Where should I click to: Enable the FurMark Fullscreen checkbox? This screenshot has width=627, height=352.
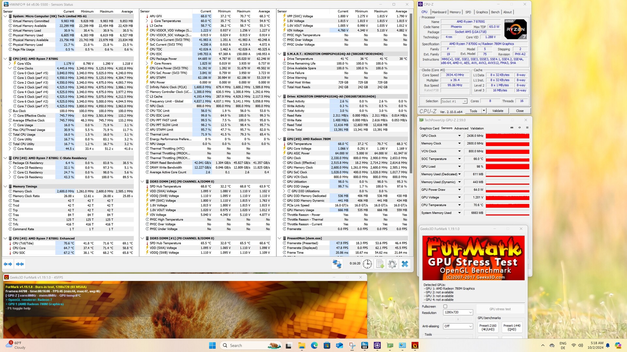[x=445, y=306]
